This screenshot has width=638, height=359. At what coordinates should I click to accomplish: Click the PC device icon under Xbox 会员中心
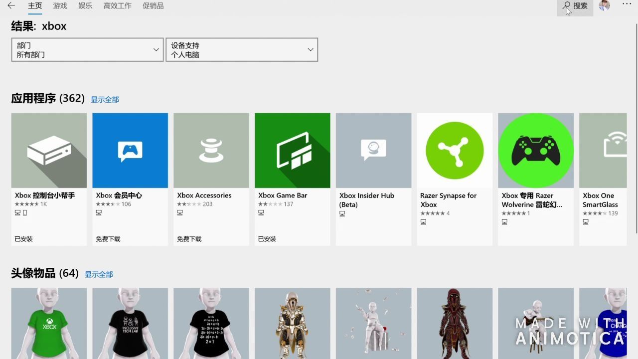(99, 213)
